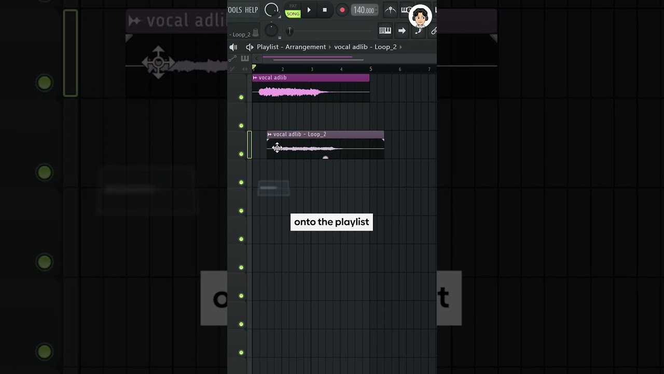
Task: Click the green playhead marker on timeline
Action: click(x=254, y=68)
